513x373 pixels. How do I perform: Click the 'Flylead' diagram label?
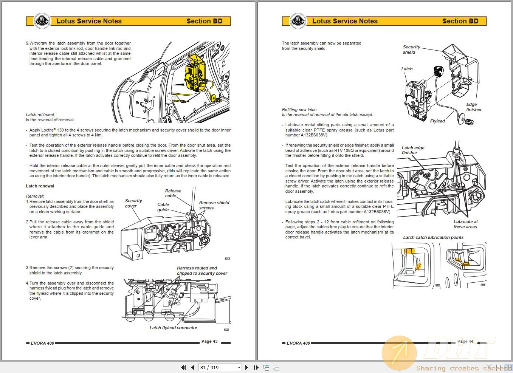(x=437, y=121)
